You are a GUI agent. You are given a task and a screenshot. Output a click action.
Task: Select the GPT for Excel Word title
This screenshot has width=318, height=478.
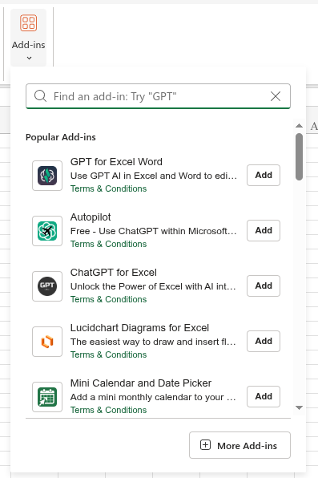tap(116, 161)
